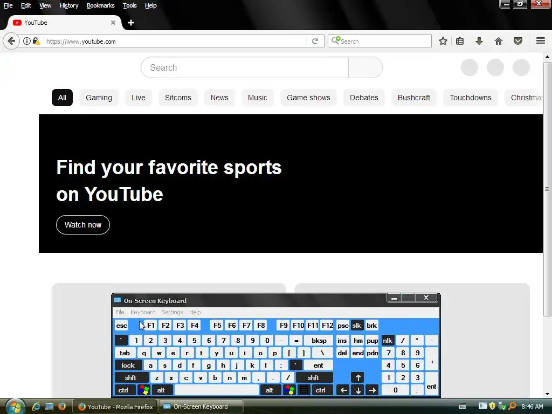The height and width of the screenshot is (414, 552).
Task: Click the context menu key on keyboard
Action: [x=304, y=390]
